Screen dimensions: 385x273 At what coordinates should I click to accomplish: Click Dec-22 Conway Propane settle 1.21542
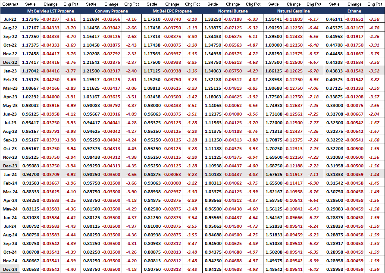coord(91,63)
